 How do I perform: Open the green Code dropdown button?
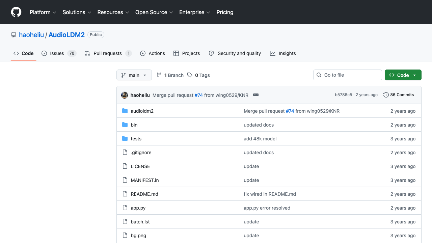click(403, 75)
